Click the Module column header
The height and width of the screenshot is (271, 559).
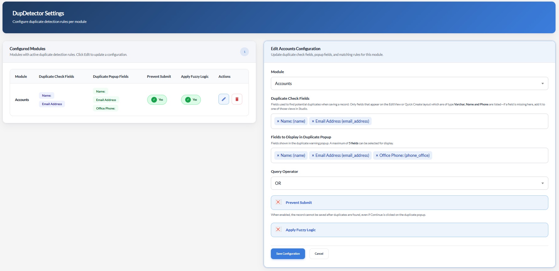[21, 77]
